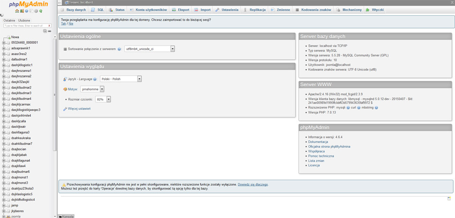Image resolution: width=455 pixels, height=218 pixels.
Task: Click the log out door icon
Action: tap(22, 11)
